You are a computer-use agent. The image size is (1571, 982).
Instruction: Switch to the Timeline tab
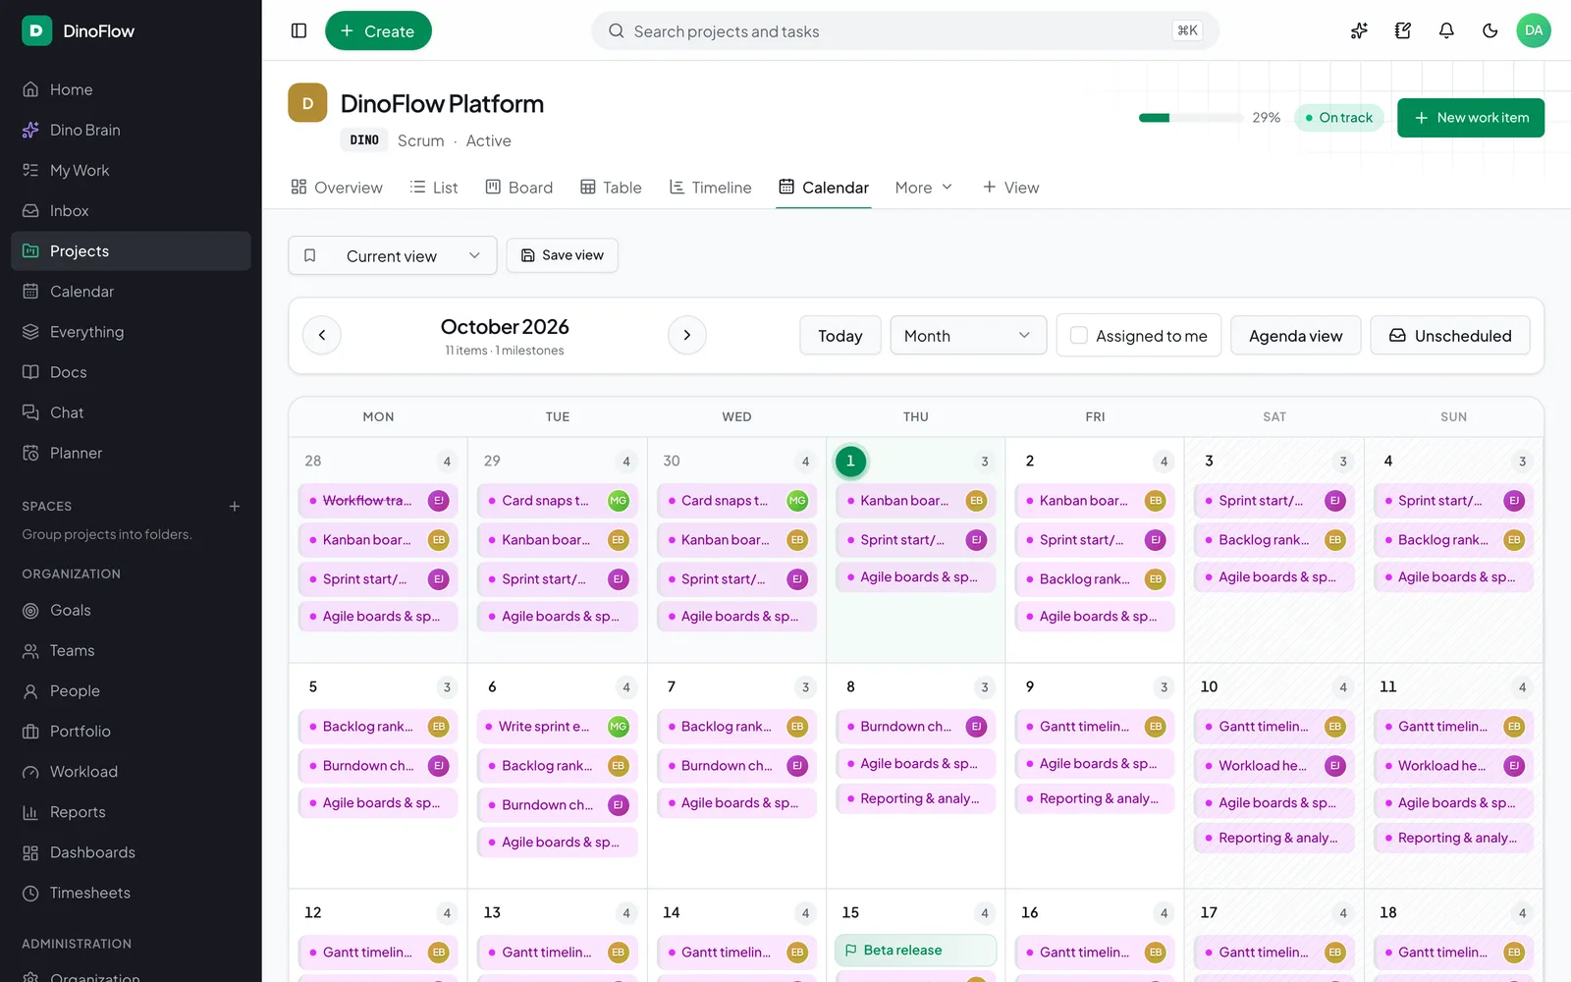coord(710,188)
